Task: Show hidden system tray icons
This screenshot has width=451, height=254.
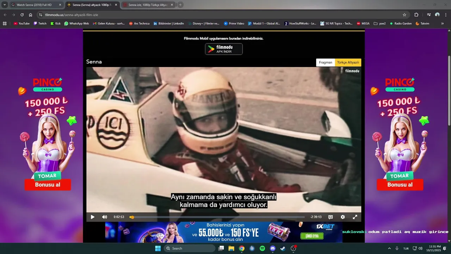Action: tap(389, 248)
